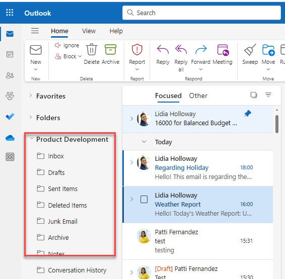This screenshot has height=279, width=285.
Task: Click the select-all messages icon
Action: point(254,95)
